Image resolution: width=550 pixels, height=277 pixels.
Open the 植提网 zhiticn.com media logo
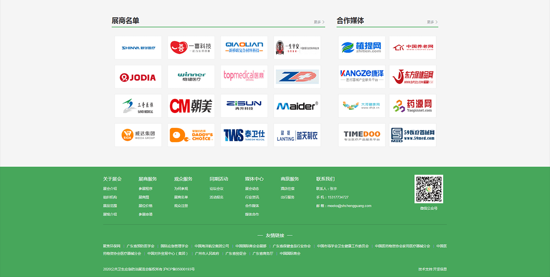pos(362,48)
